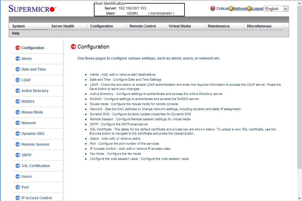
Task: Click the server IP 192.168.001.103
Action: [x=132, y=8]
